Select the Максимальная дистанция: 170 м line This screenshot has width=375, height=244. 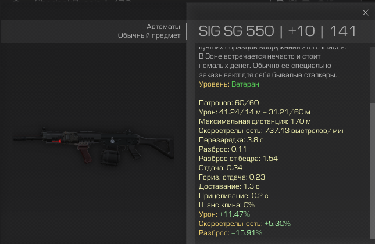tap(255, 121)
